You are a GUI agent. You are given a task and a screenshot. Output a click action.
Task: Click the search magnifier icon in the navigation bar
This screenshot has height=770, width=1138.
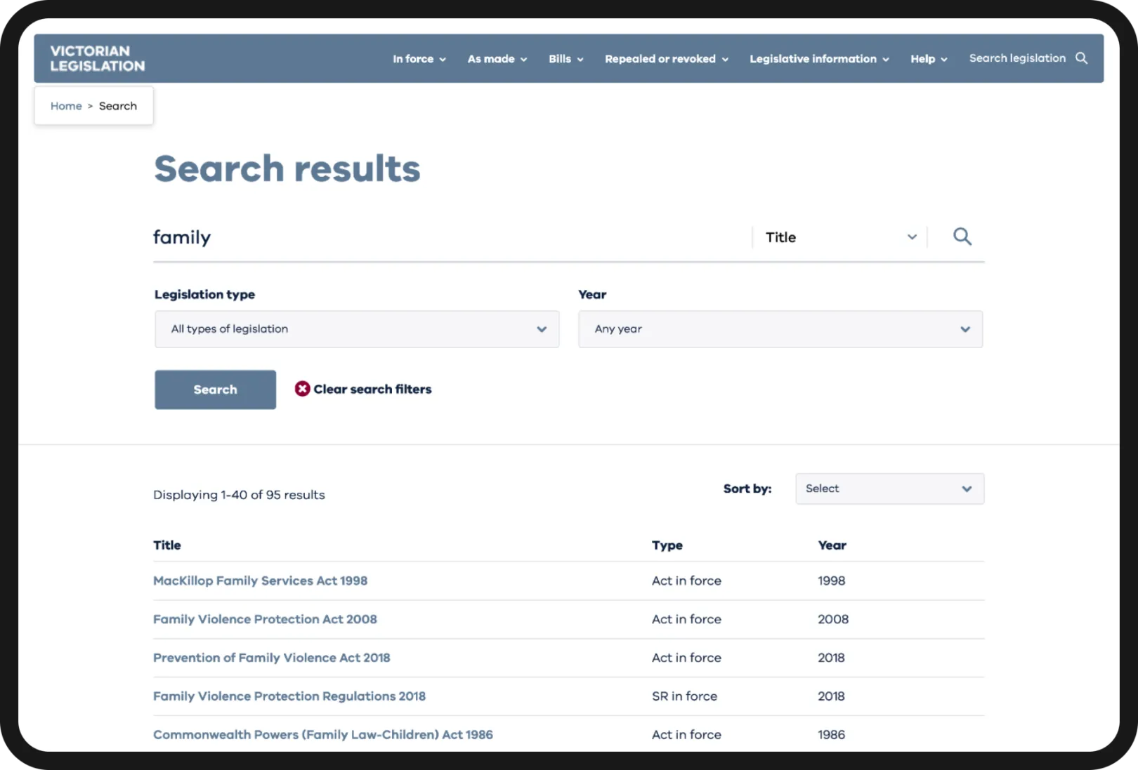[x=1082, y=58]
